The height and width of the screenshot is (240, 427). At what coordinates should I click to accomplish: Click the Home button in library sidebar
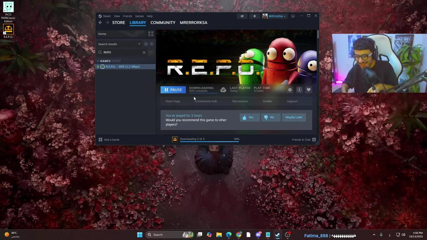(121, 34)
